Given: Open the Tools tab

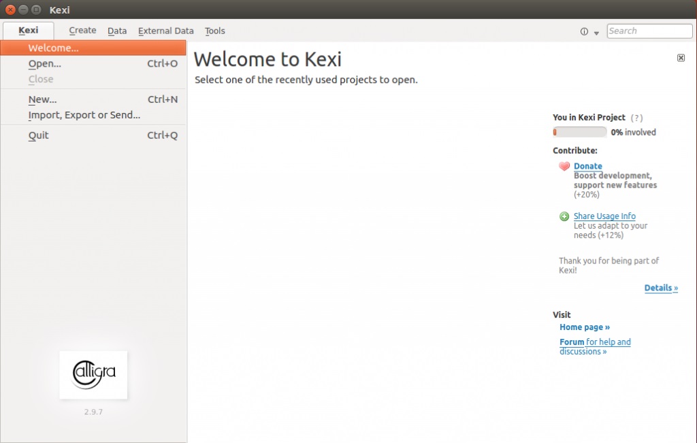Looking at the screenshot, I should point(214,31).
